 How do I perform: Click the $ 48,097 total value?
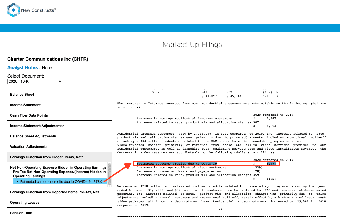click(x=209, y=96)
